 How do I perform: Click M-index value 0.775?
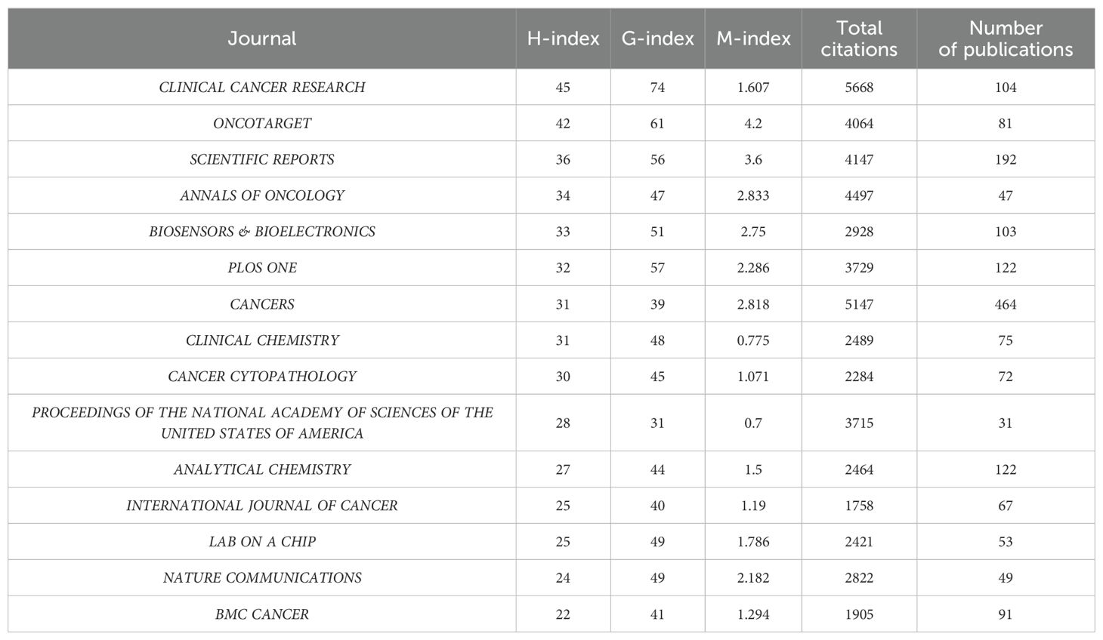(753, 341)
